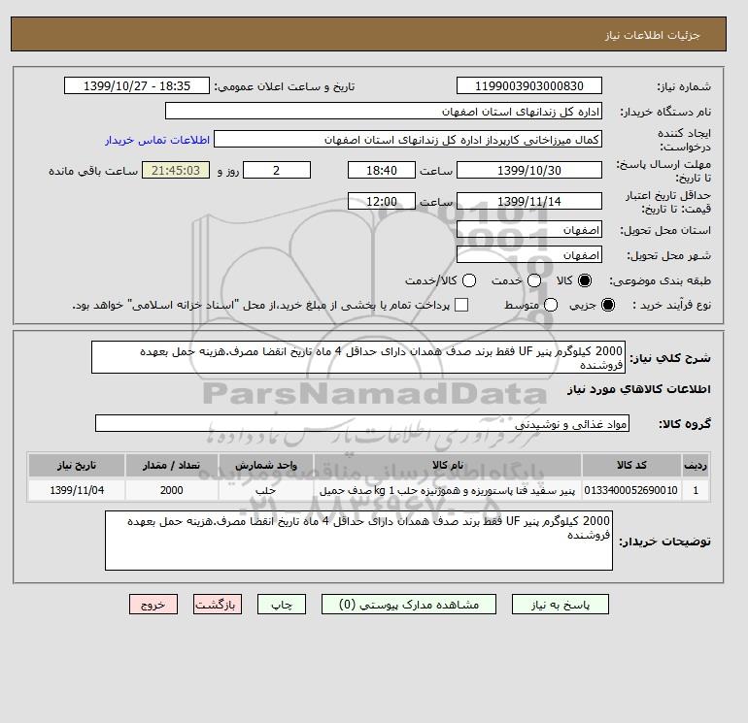
Task: Click the announcement date field 1399/10/27 - 18:35
Action: pyautogui.click(x=137, y=85)
